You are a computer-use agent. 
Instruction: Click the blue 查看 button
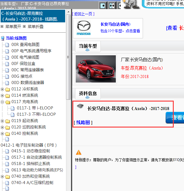[x=175, y=118]
